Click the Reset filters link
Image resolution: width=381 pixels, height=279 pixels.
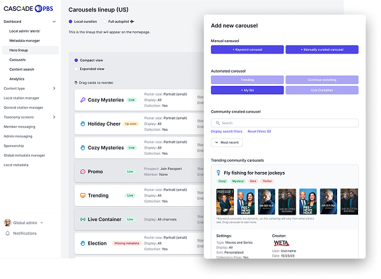(x=259, y=131)
